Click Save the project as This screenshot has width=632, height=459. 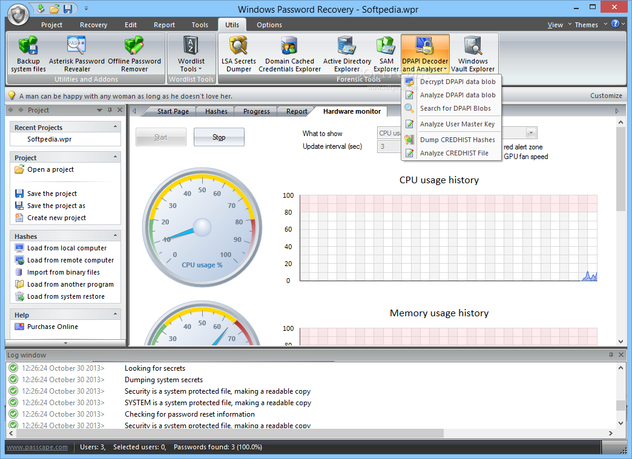tap(56, 206)
